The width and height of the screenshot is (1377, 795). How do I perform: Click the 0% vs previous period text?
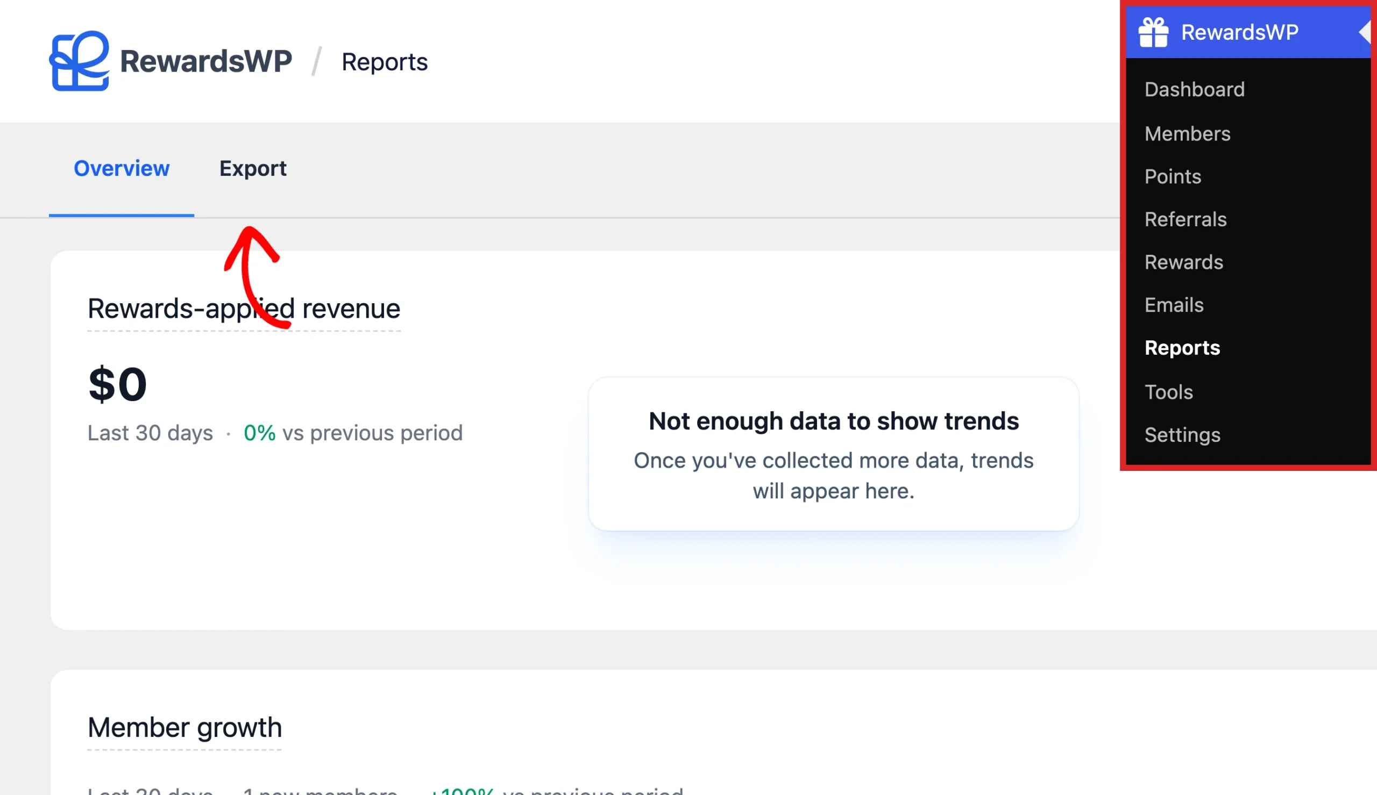353,433
